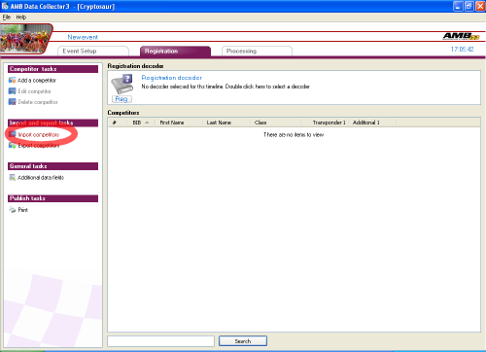The height and width of the screenshot is (352, 486).
Task: Minimize the AMB Data Collector window
Action: (458, 6)
